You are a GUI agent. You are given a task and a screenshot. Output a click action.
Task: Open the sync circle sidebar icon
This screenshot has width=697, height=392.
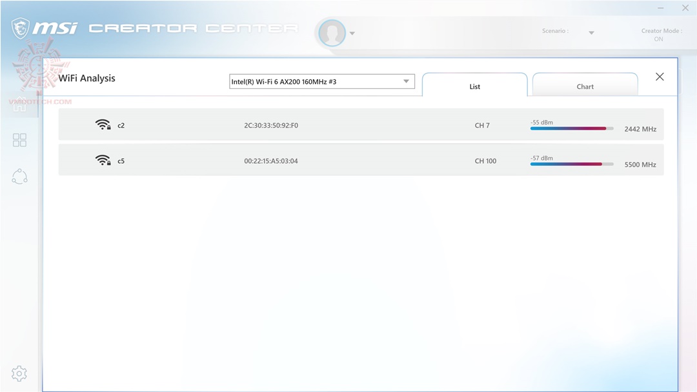(19, 177)
